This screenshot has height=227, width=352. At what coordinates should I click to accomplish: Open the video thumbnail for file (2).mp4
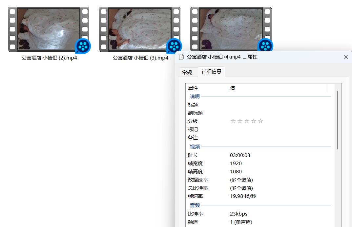tap(48, 29)
